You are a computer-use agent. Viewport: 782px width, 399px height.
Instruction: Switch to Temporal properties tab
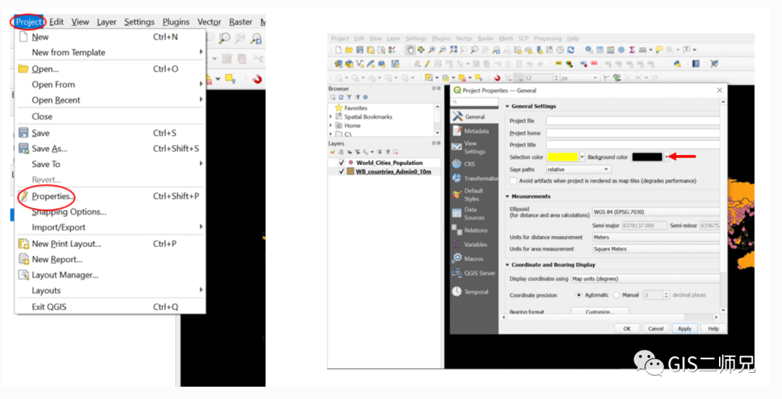(x=474, y=292)
